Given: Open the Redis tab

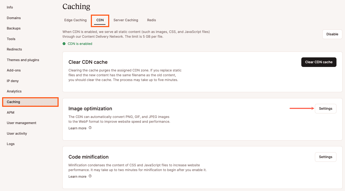Looking at the screenshot, I should point(152,20).
